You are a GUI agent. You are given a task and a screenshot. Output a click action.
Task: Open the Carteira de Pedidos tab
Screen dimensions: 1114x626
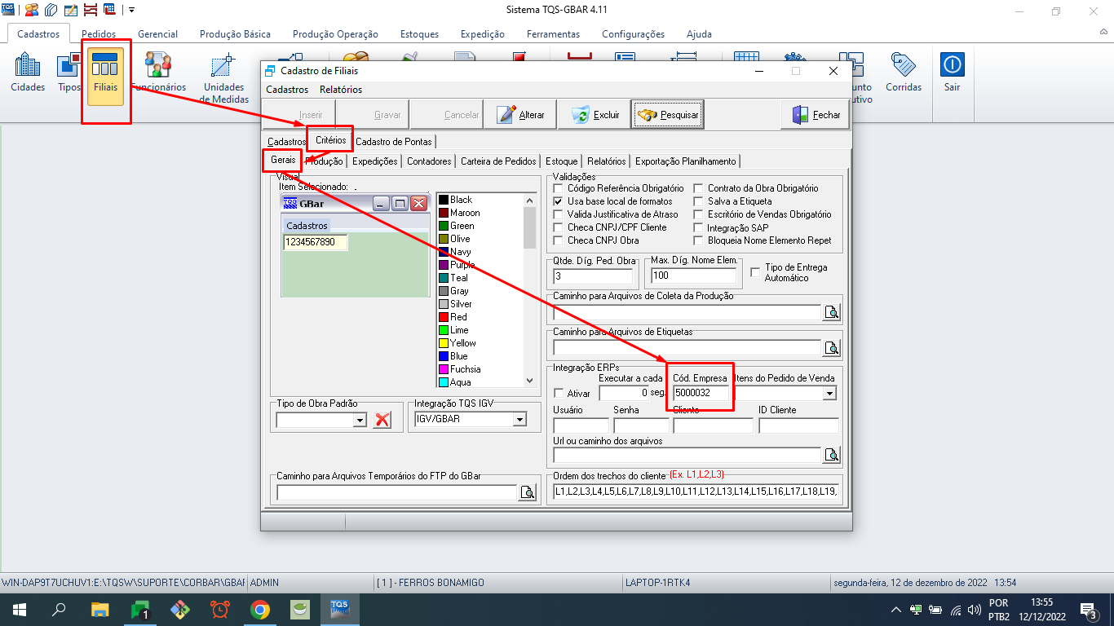tap(498, 161)
